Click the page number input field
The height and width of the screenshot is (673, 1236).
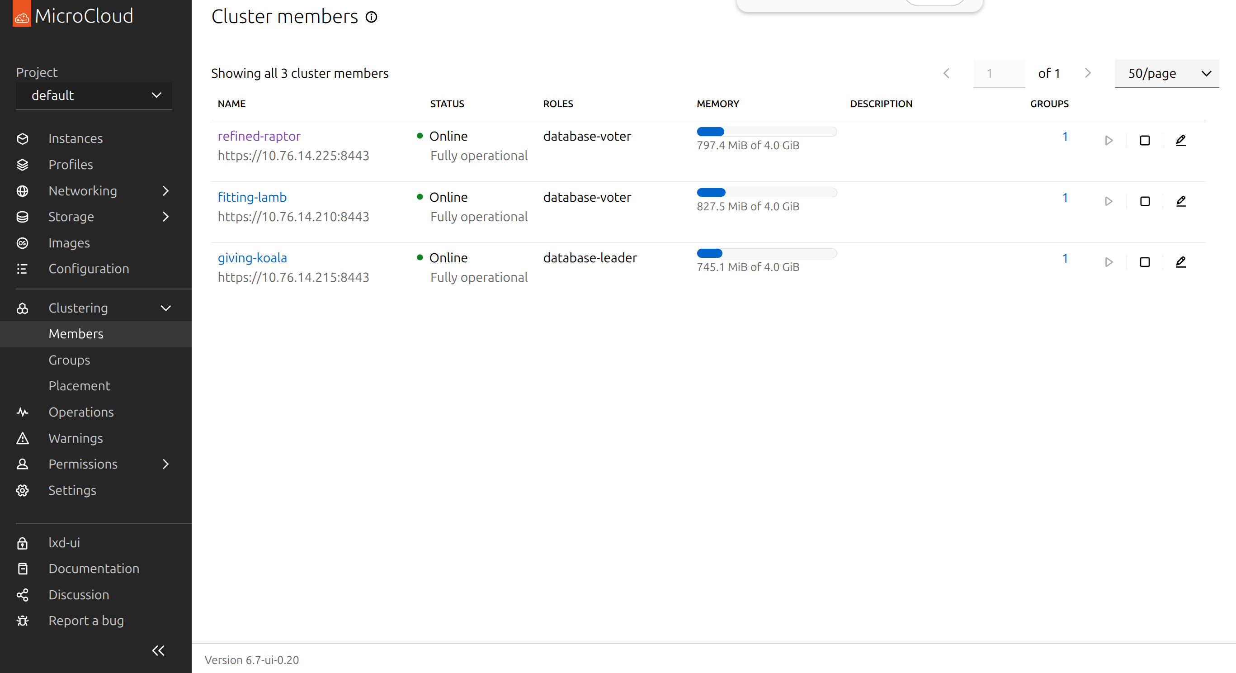[x=999, y=73]
